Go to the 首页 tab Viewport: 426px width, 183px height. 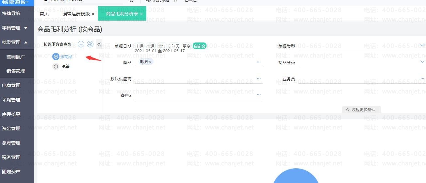[x=44, y=14]
